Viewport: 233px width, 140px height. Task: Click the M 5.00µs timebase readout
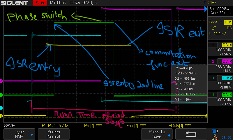pos(58,3)
